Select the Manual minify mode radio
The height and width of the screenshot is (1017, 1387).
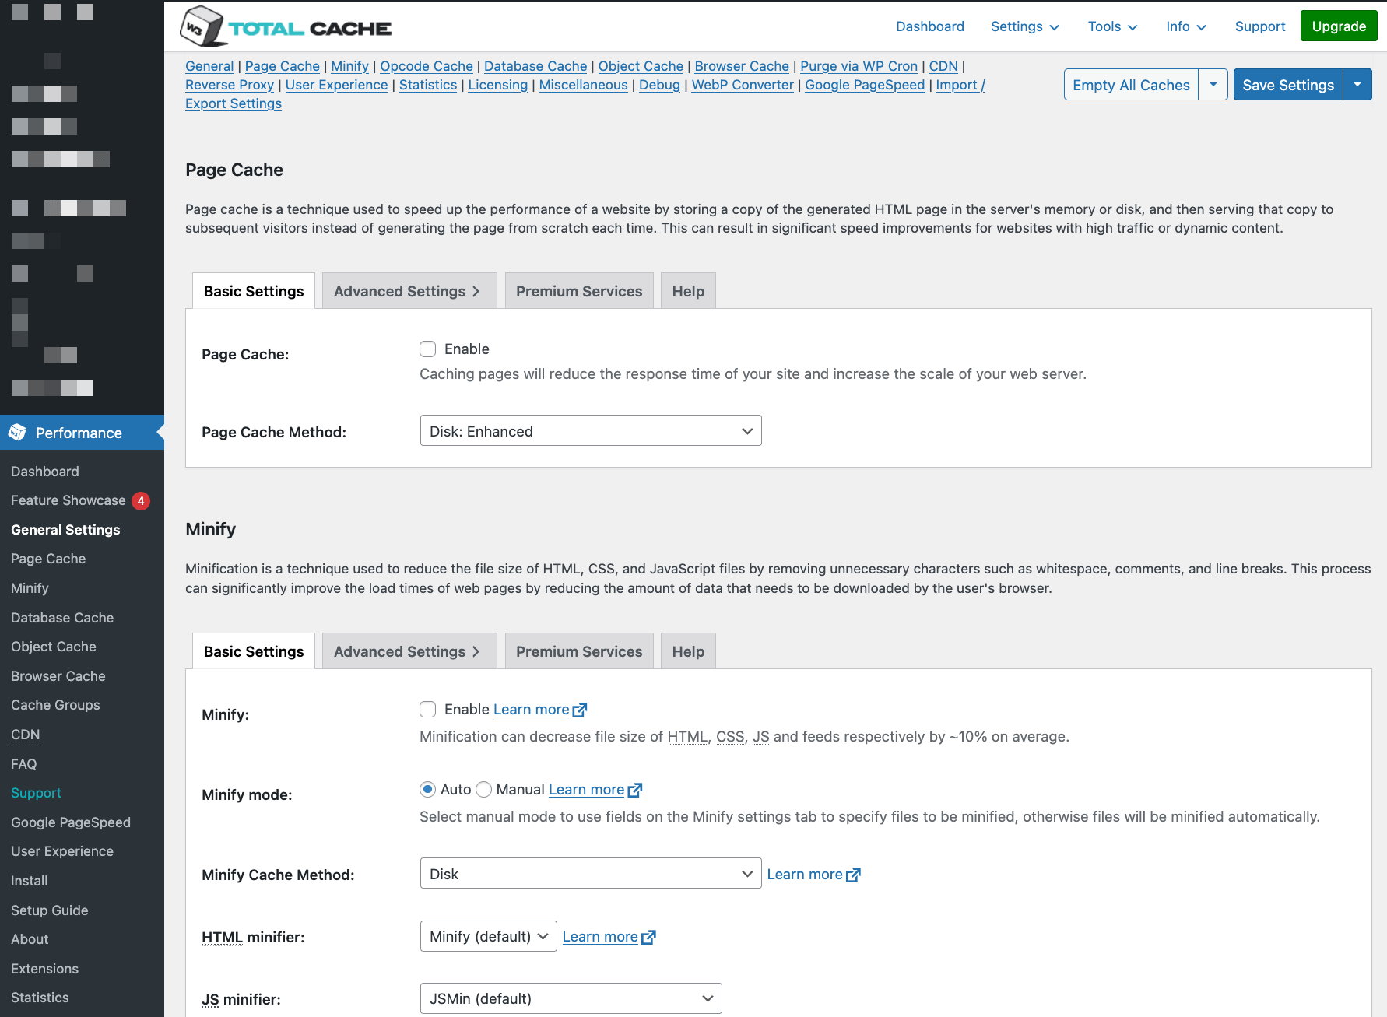coord(483,789)
